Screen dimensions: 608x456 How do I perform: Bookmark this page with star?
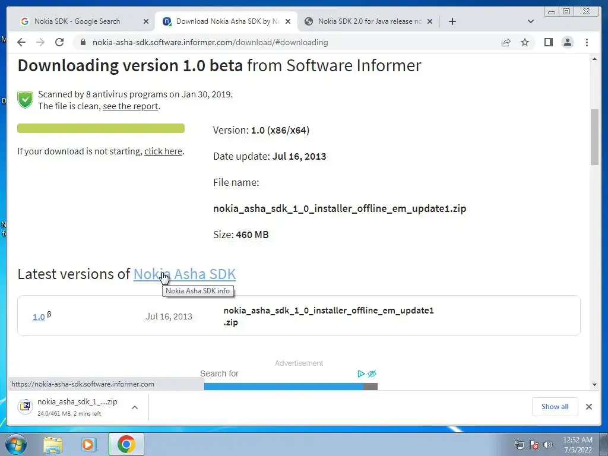[x=525, y=42]
